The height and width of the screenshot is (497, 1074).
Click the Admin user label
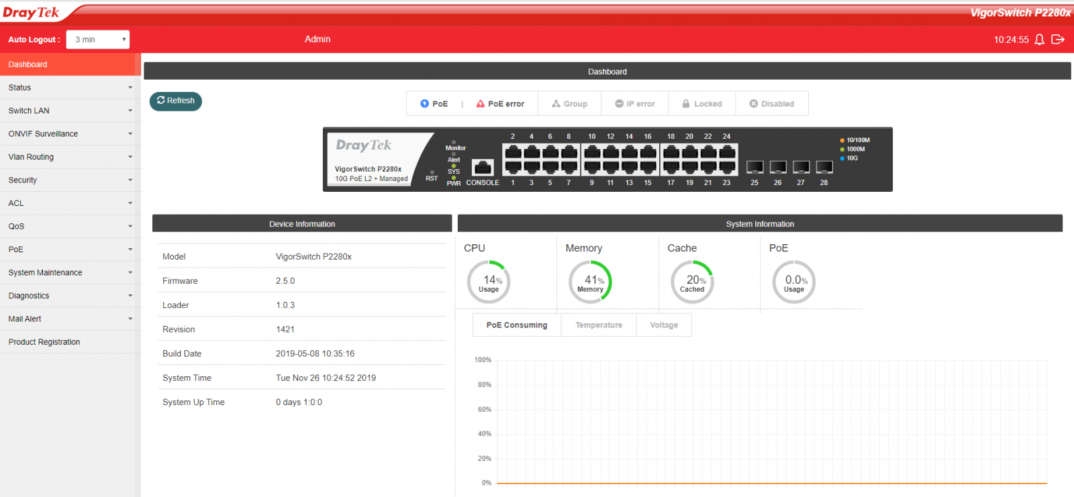click(318, 40)
